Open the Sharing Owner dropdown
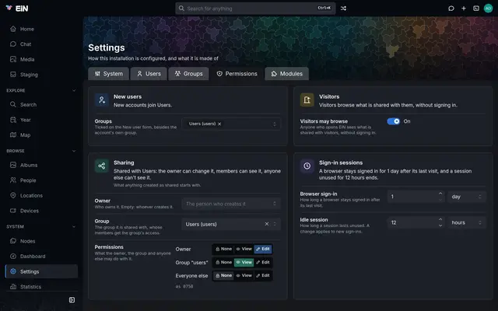The image size is (498, 311). pyautogui.click(x=231, y=204)
